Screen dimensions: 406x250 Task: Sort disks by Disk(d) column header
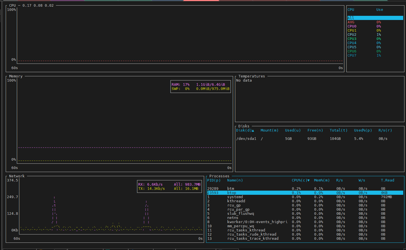(245, 130)
